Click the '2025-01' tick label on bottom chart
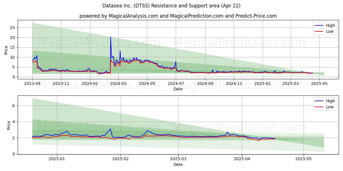Screen dimensions: 343x171 (57, 159)
